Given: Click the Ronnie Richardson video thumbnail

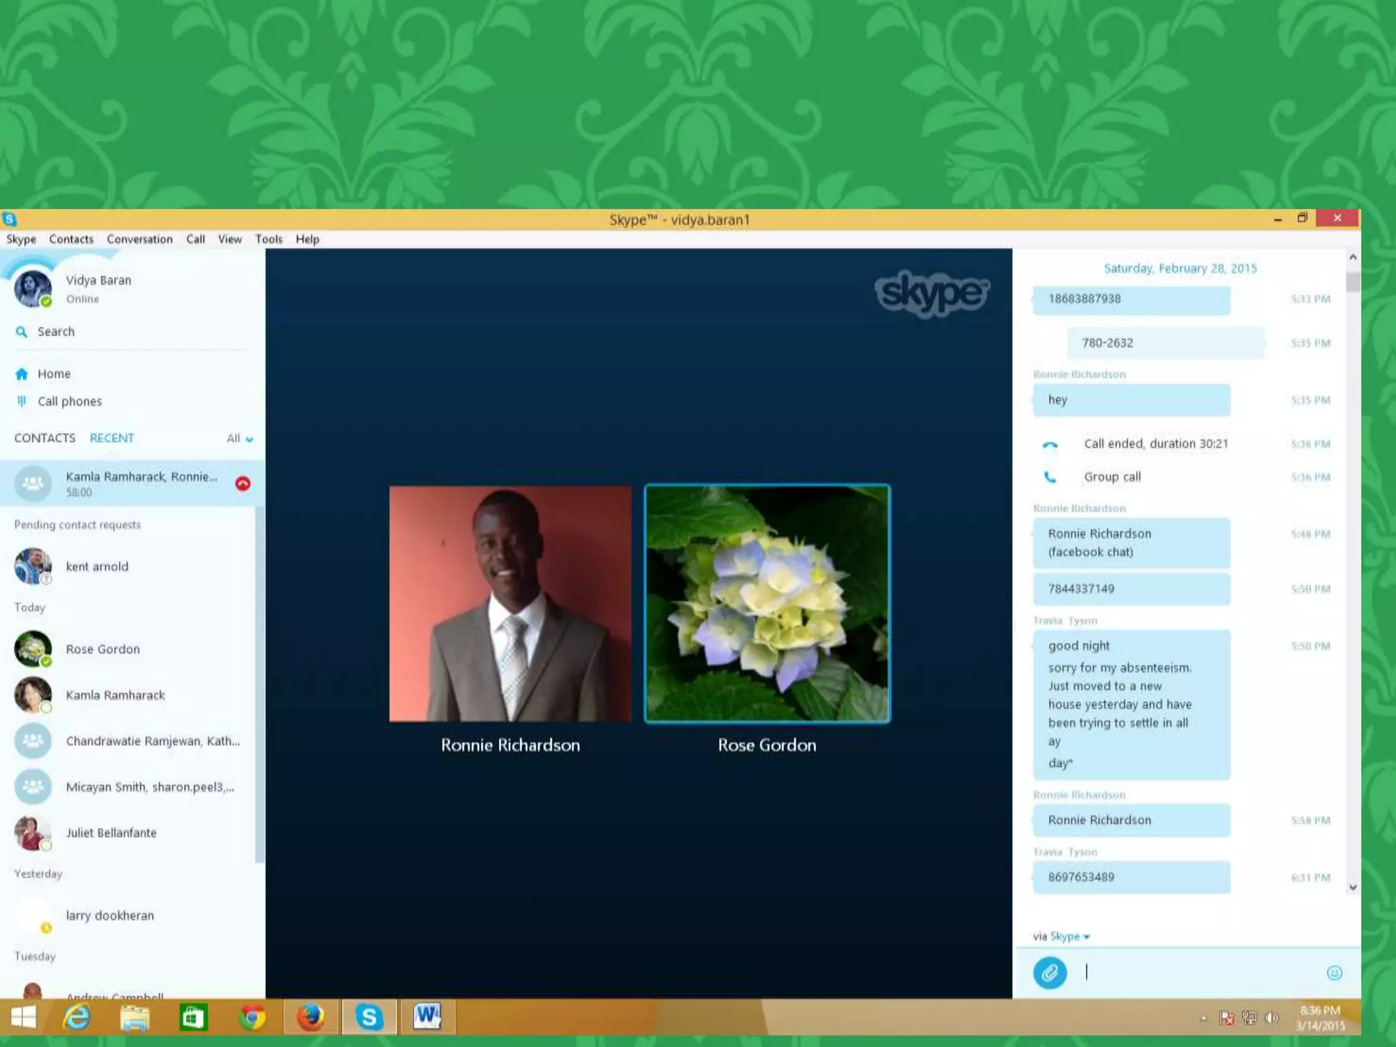Looking at the screenshot, I should coord(510,603).
